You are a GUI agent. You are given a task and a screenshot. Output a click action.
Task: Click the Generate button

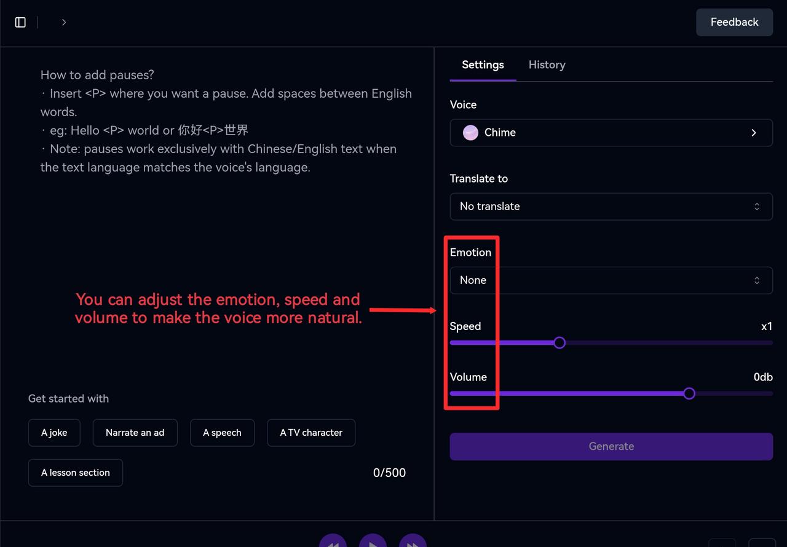[x=611, y=447]
